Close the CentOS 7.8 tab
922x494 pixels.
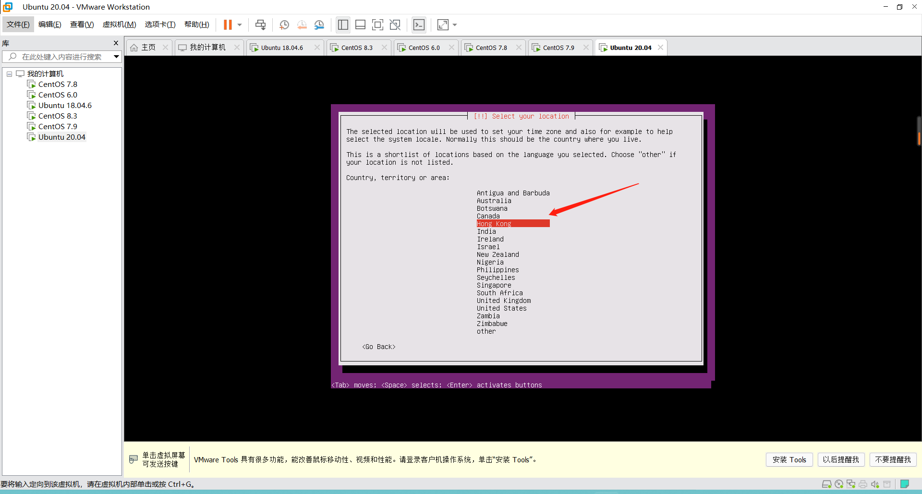pos(519,47)
